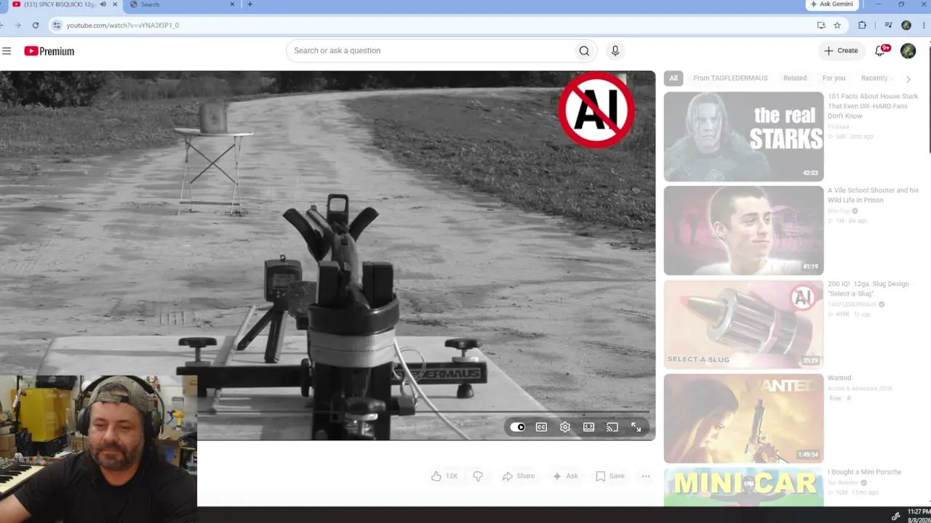Select the Related filter chip
The width and height of the screenshot is (931, 523).
click(x=795, y=78)
